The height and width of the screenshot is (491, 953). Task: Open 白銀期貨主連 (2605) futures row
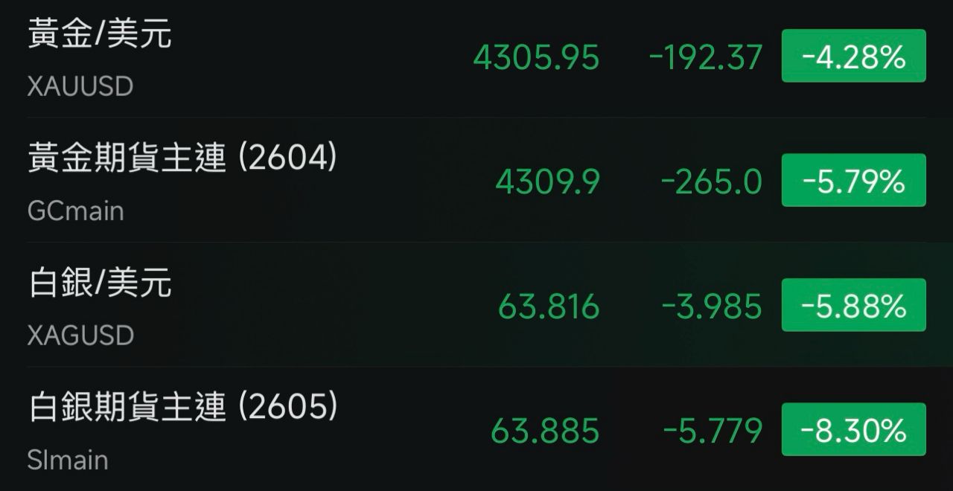click(x=182, y=408)
